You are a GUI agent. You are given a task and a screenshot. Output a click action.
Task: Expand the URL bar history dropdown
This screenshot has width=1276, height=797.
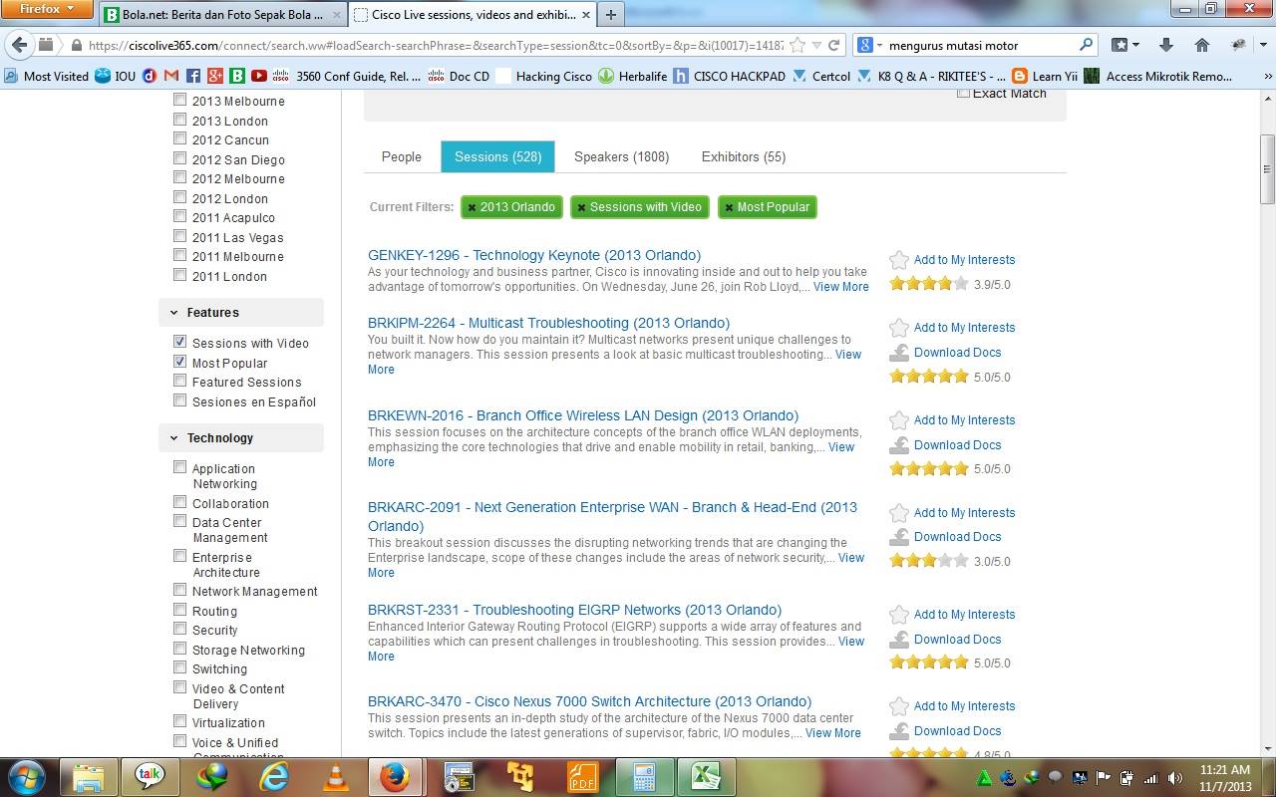click(x=816, y=45)
